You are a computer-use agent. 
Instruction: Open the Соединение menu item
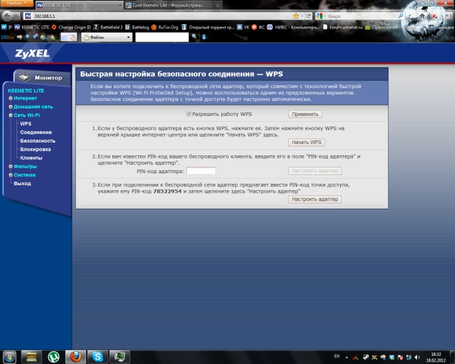[36, 132]
